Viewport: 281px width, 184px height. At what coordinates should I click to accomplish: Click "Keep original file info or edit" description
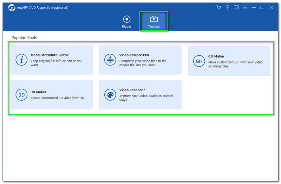[57, 63]
